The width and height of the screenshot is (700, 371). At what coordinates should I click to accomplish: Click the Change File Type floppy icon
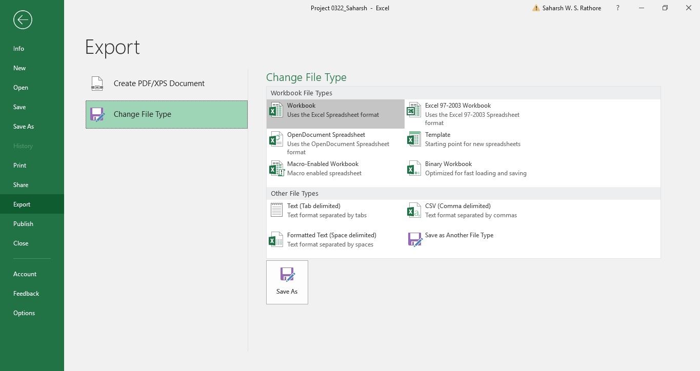coord(97,114)
